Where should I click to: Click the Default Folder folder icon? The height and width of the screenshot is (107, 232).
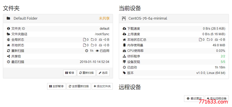[8, 18]
